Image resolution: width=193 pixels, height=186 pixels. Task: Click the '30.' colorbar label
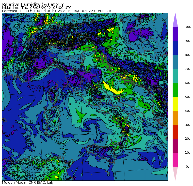(187, 125)
